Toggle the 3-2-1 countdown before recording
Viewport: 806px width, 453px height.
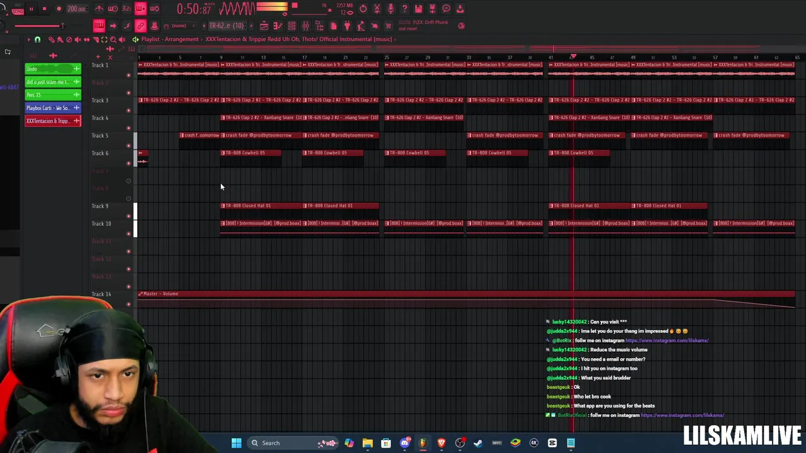(127, 9)
